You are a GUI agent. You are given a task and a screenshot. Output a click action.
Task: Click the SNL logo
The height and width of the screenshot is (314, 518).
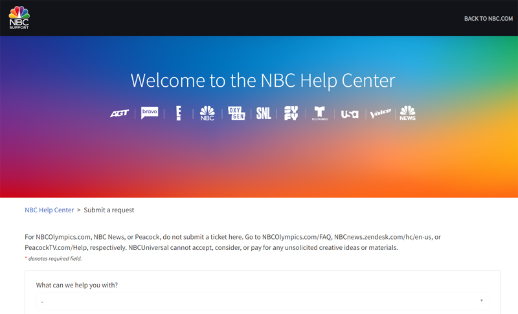click(264, 113)
